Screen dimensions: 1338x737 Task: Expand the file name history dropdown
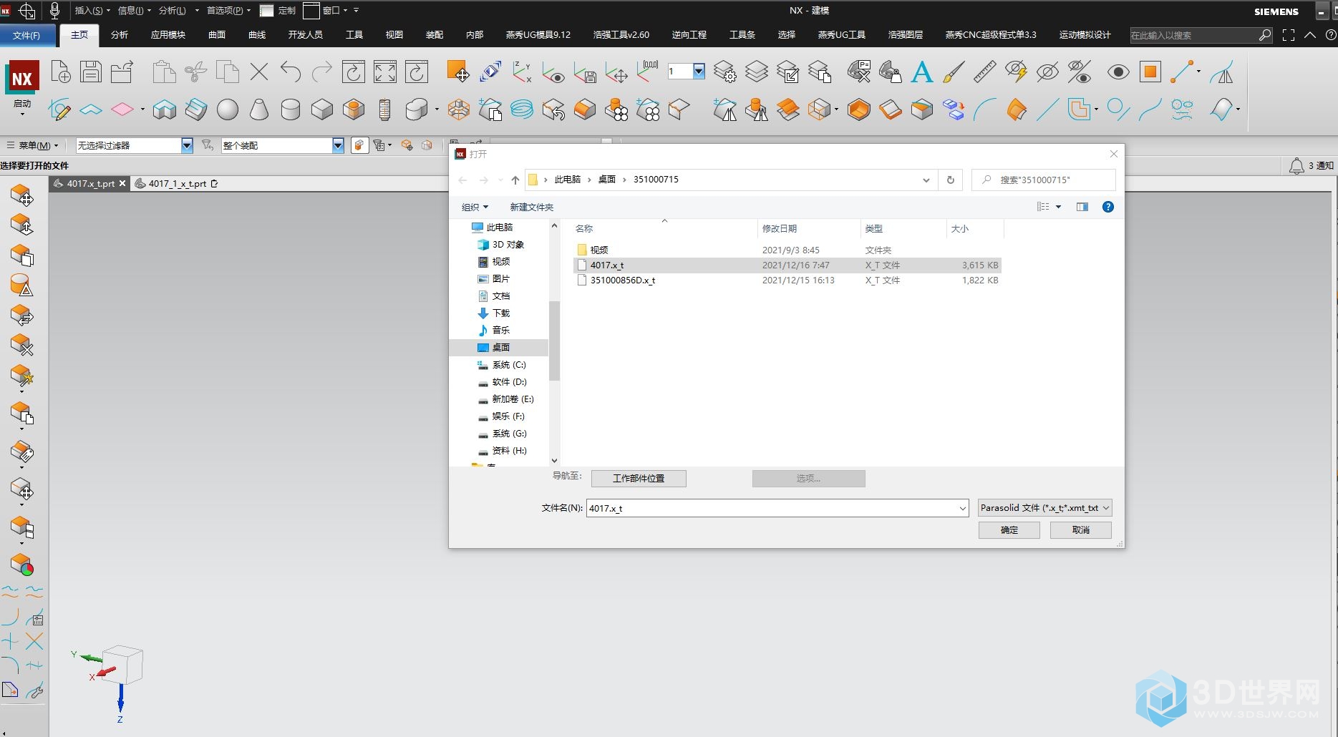962,508
